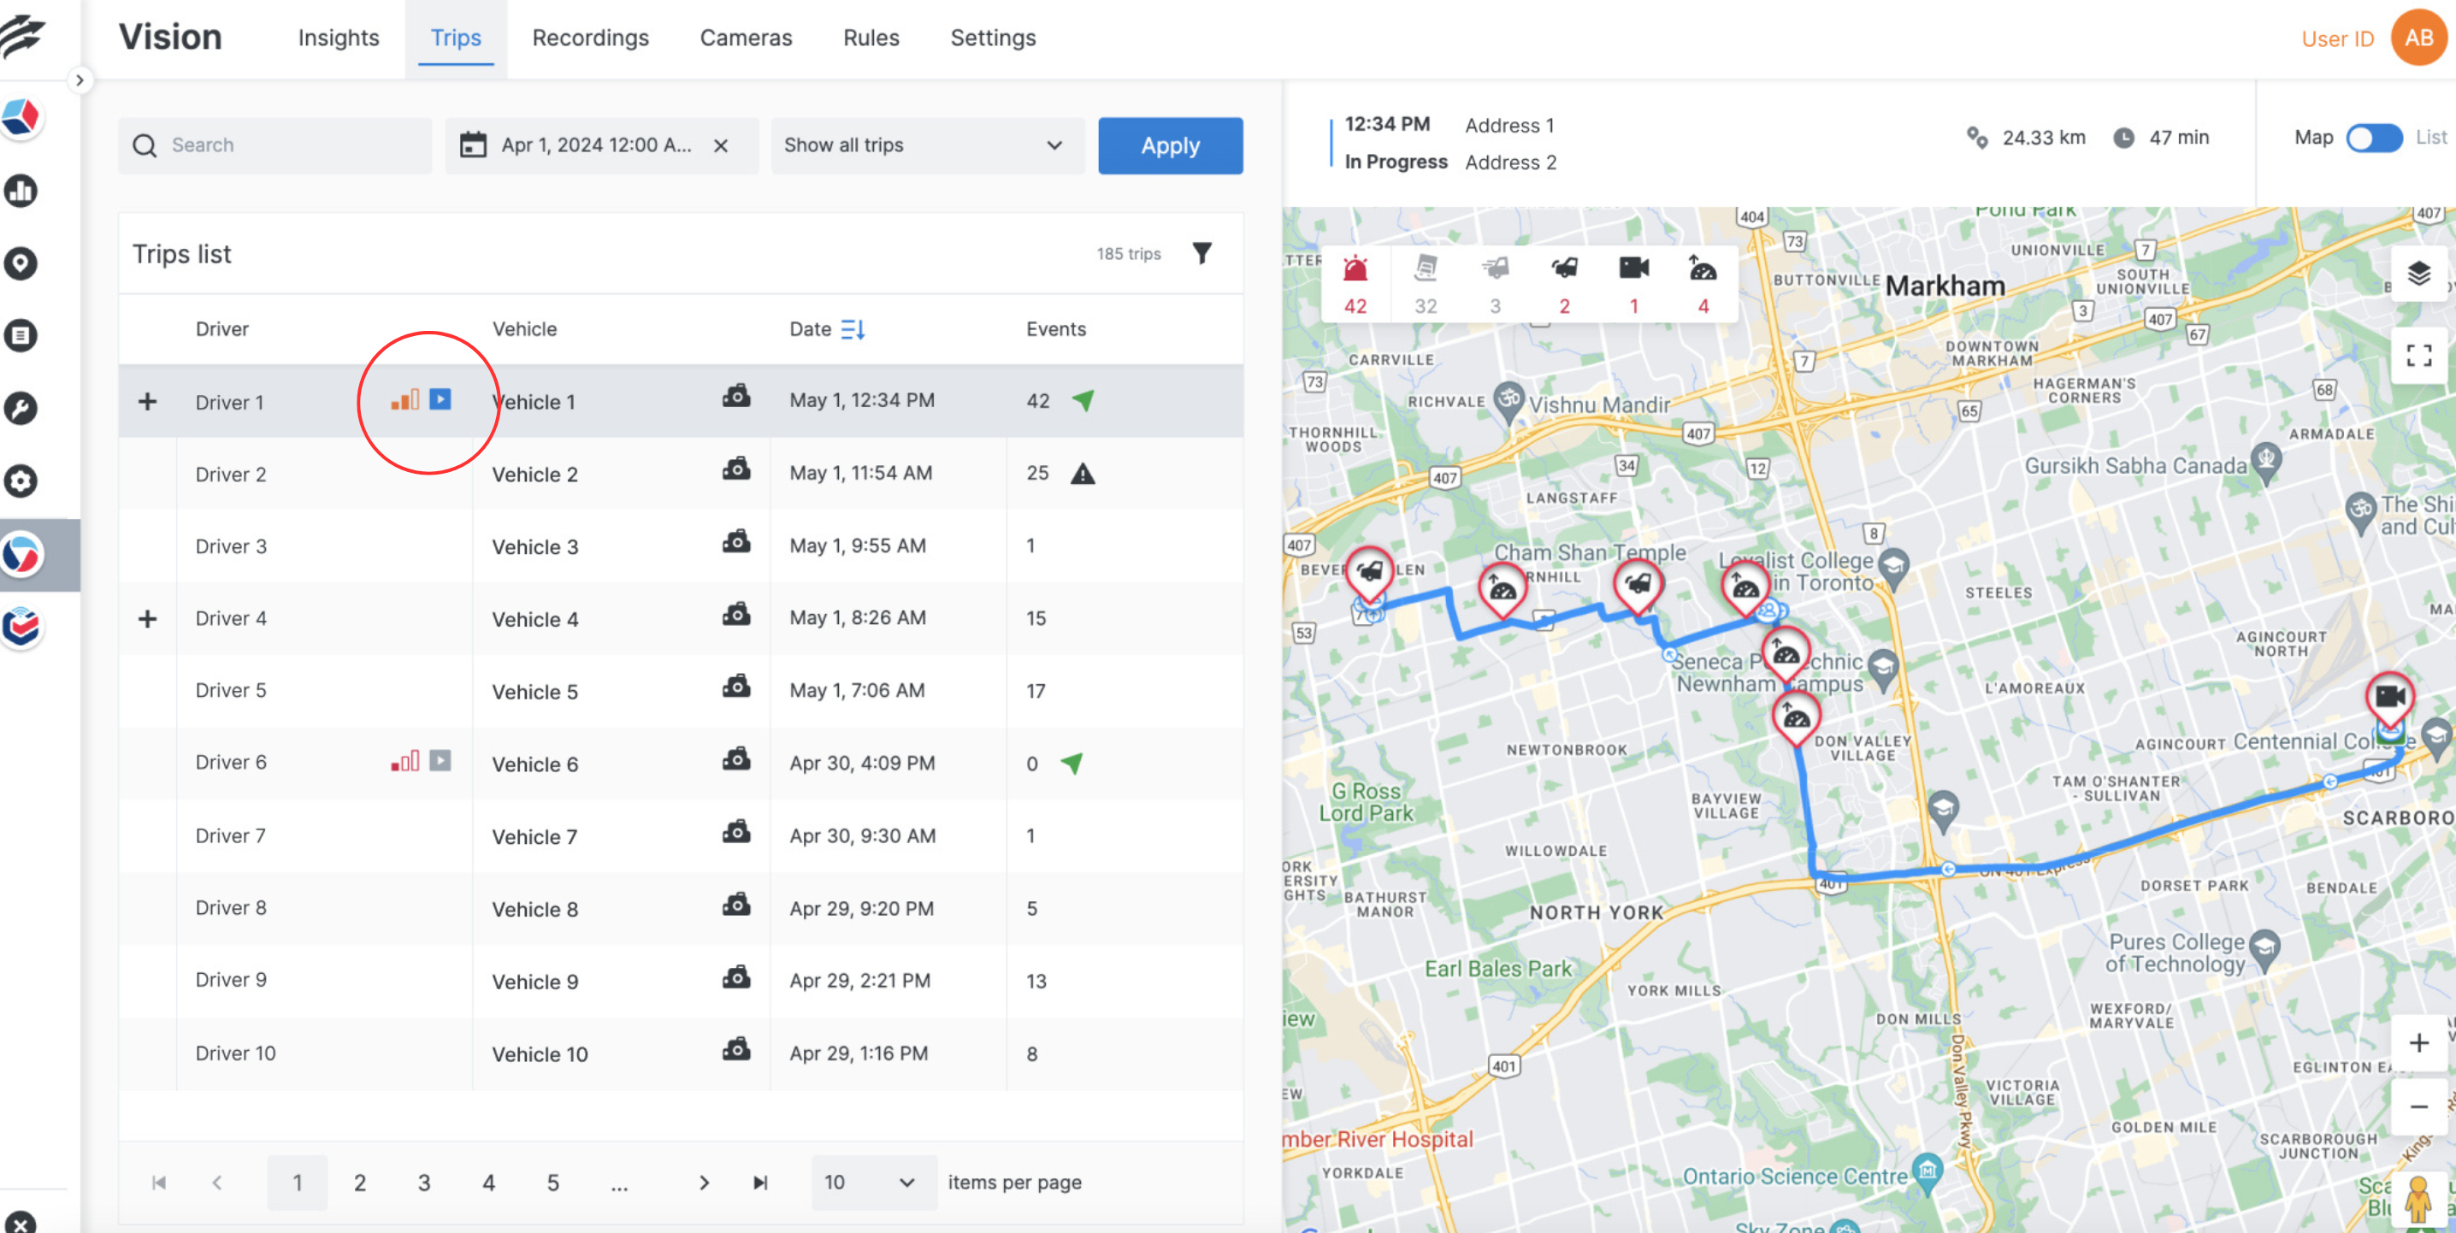Click the green navigation arrow for Driver 6
This screenshot has width=2456, height=1233.
pyautogui.click(x=1072, y=763)
